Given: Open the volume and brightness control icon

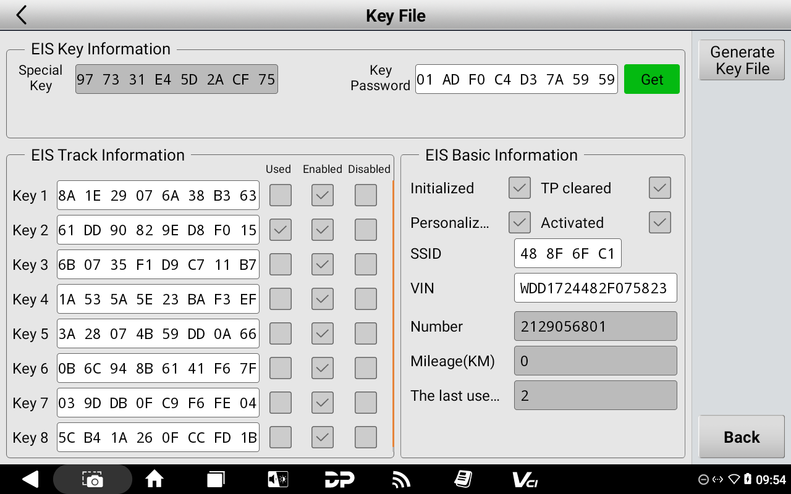Looking at the screenshot, I should 277,479.
